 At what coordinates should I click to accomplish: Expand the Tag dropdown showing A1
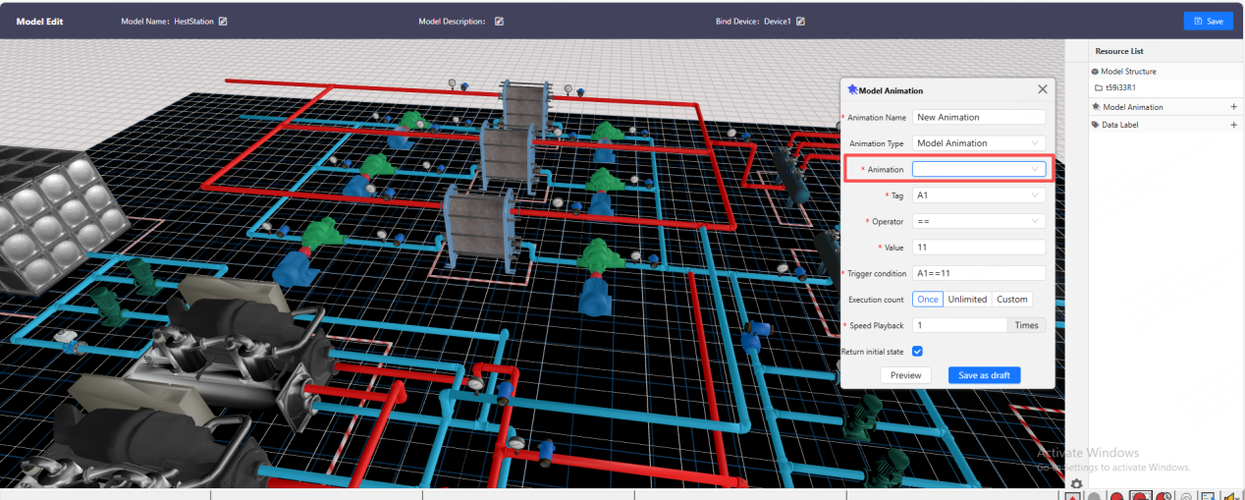(978, 195)
